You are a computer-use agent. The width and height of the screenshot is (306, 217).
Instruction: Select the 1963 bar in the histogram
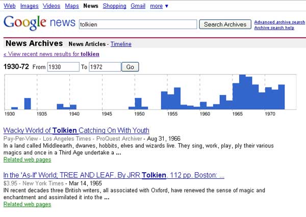223,102
